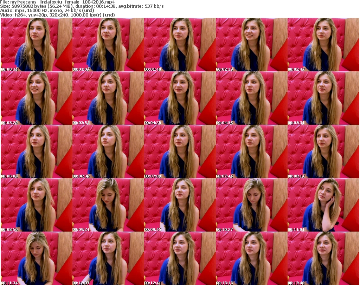Viewport: 360px width, 285px height.
Task: Click the snapshot labeled 00:13:13
Action: (x=252, y=258)
